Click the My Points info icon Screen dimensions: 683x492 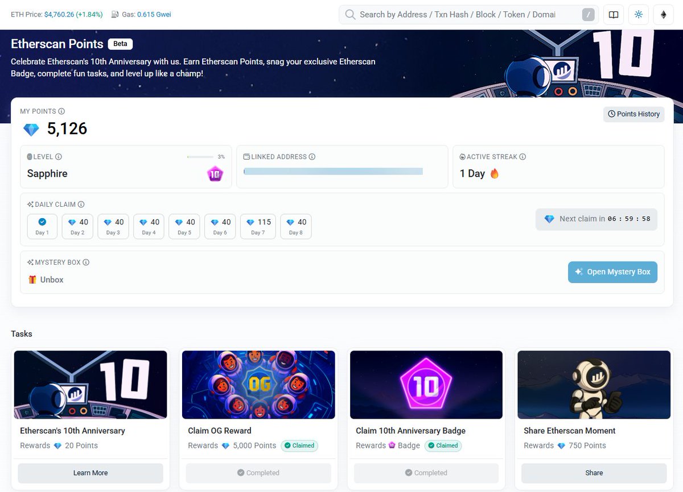[x=61, y=111]
